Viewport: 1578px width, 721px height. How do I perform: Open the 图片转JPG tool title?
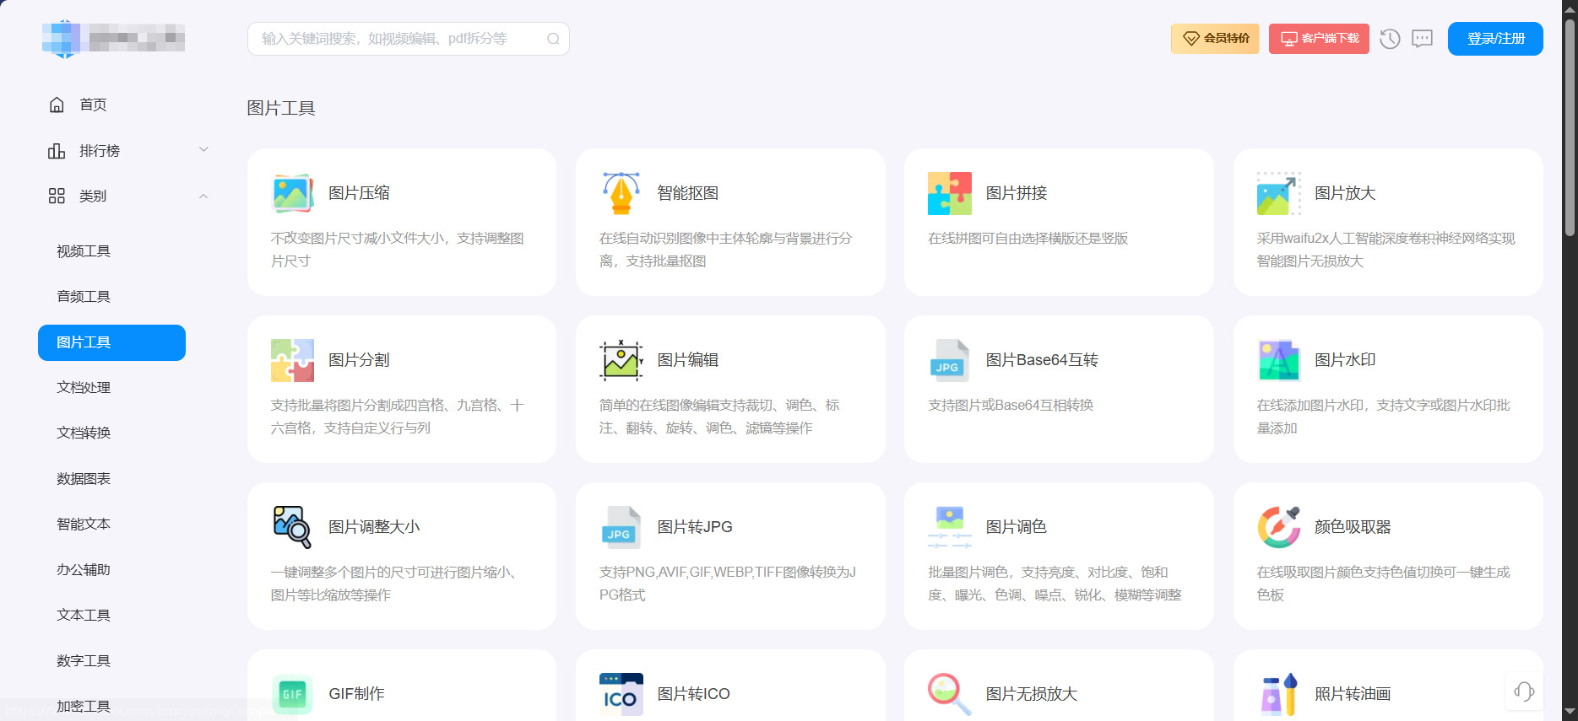click(x=695, y=527)
